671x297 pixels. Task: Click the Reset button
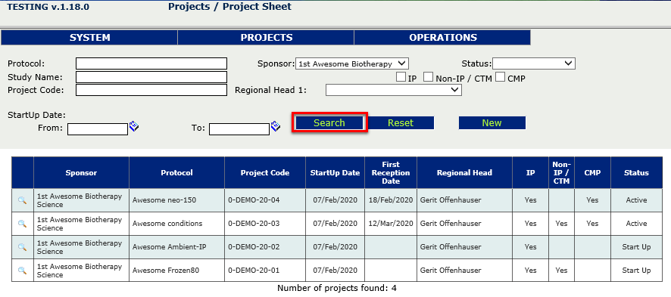pyautogui.click(x=401, y=123)
